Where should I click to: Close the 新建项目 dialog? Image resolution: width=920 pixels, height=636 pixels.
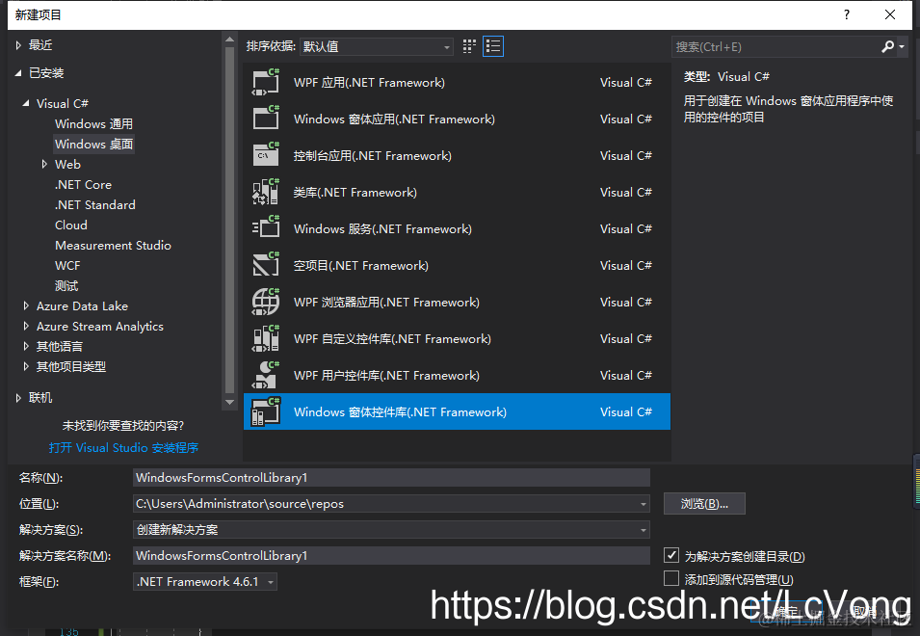(x=890, y=14)
